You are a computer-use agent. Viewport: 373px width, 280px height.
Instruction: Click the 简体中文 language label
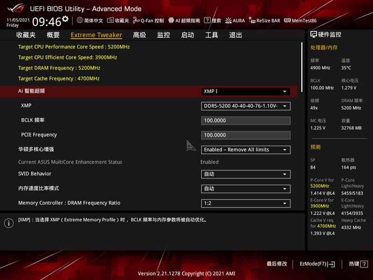pos(94,21)
